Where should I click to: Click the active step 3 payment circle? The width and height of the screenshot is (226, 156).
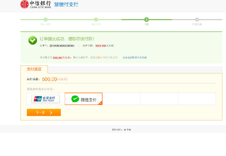pos(146,20)
